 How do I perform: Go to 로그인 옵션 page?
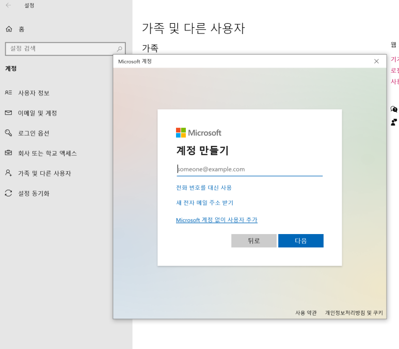[x=34, y=133]
